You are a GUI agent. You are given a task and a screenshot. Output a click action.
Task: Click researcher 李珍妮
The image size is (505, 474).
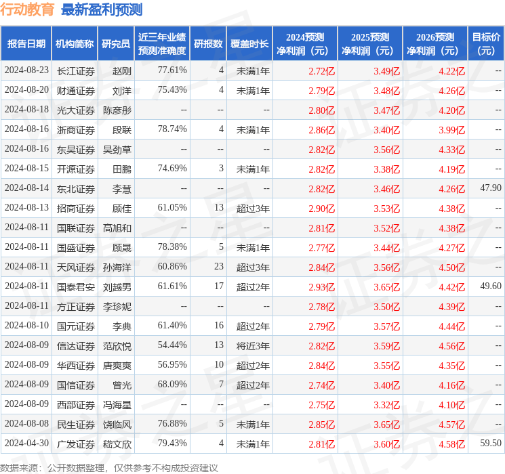[117, 307]
